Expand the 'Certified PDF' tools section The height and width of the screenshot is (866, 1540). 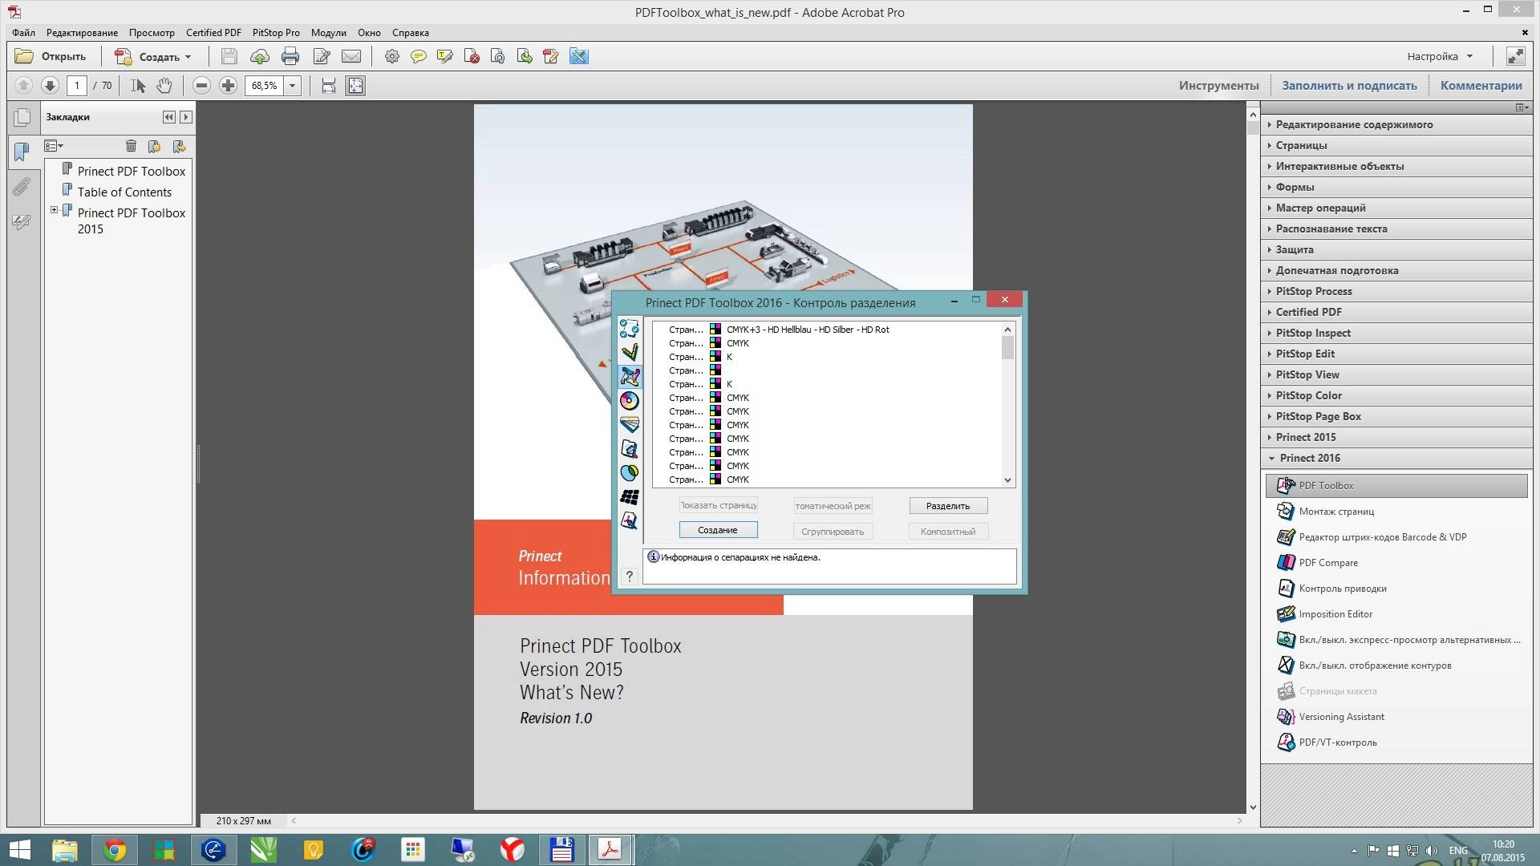pos(1396,312)
